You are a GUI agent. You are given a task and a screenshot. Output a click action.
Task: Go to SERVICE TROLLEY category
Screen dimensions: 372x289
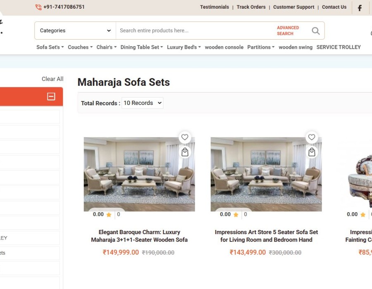339,47
